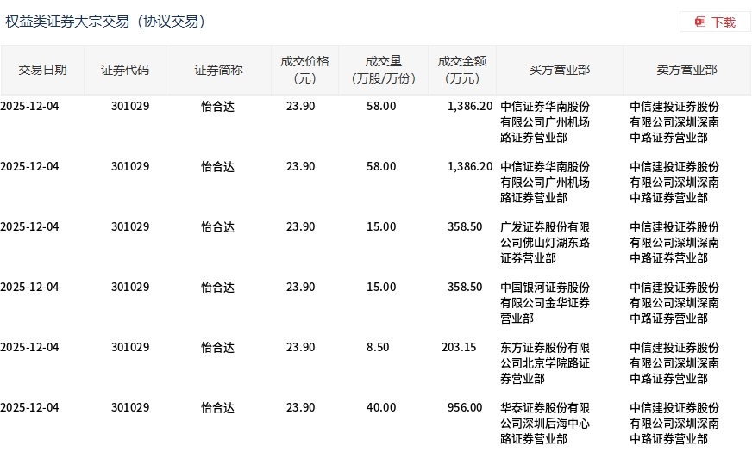Click amount 358.50 in the 广发证券 row
Image resolution: width=752 pixels, height=458 pixels.
pyautogui.click(x=465, y=226)
